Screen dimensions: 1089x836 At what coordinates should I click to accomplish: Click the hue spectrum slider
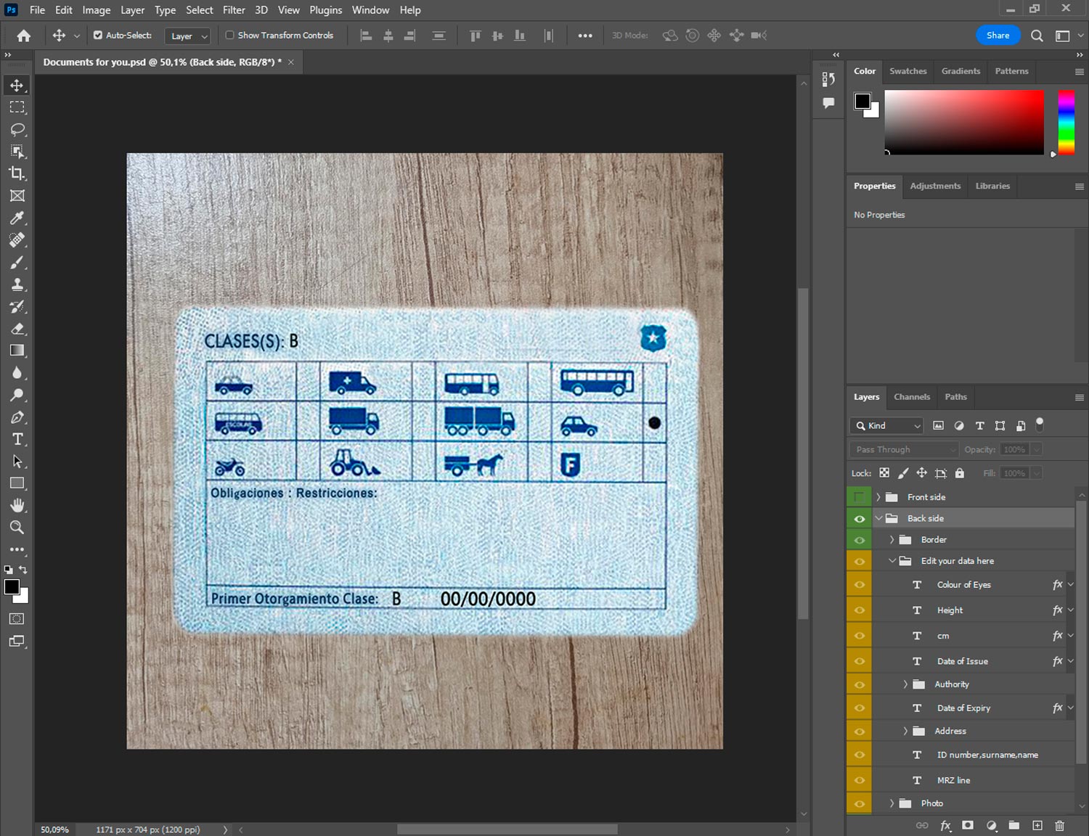(x=1066, y=122)
